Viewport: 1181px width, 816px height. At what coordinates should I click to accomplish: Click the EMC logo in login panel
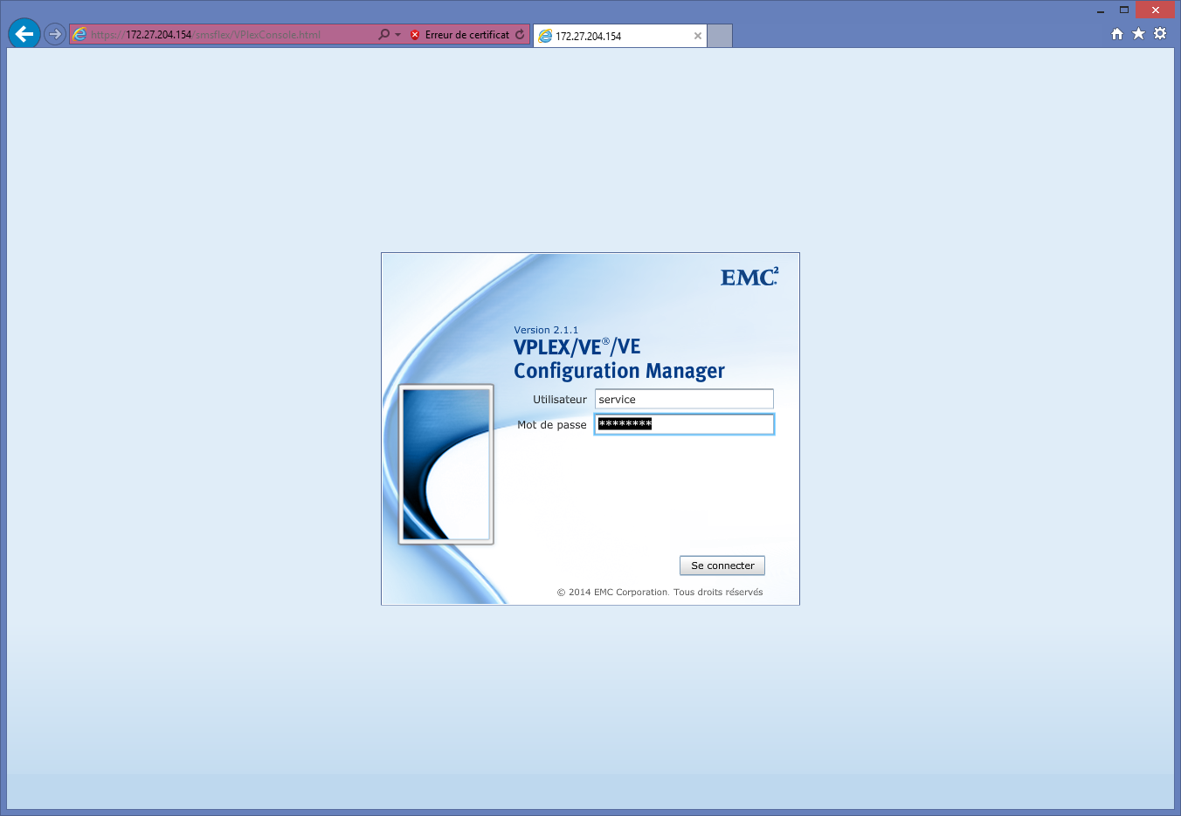[749, 278]
